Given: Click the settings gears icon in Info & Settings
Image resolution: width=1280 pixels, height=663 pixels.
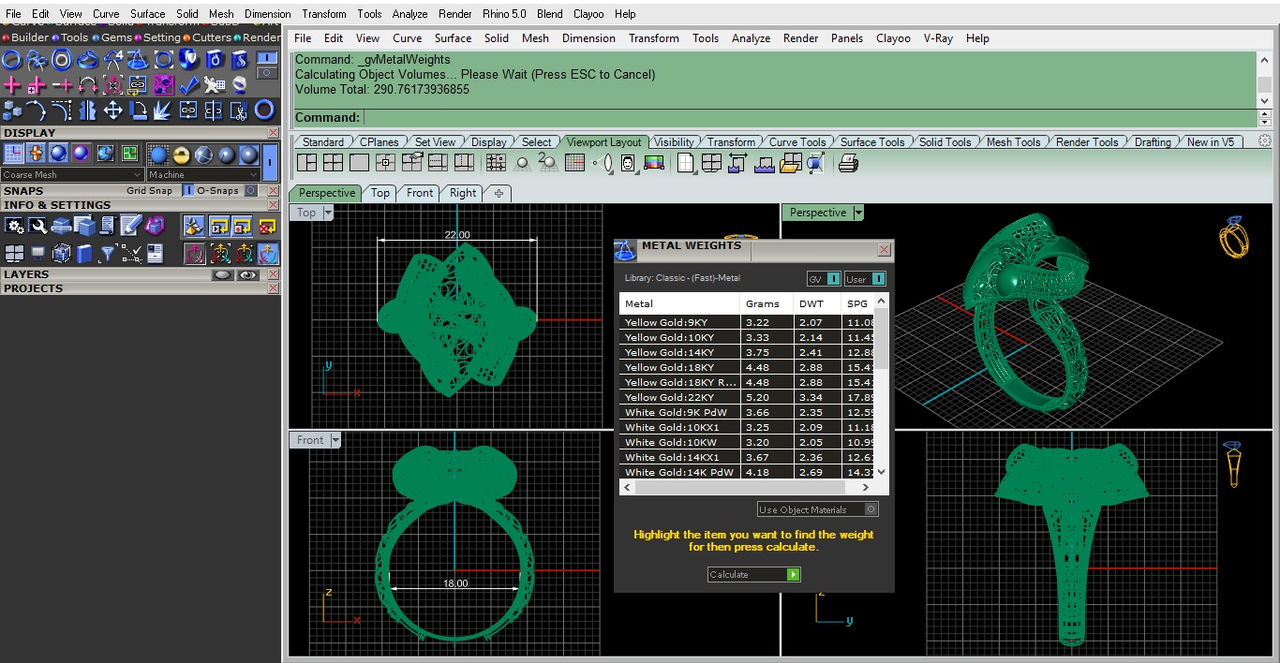Looking at the screenshot, I should pos(14,226).
